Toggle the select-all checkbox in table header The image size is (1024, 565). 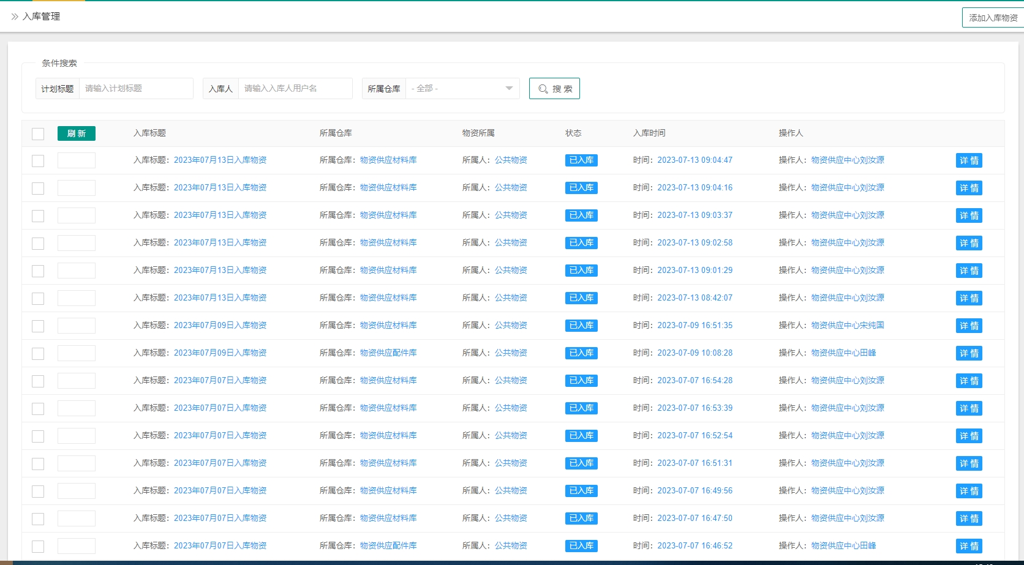click(38, 134)
